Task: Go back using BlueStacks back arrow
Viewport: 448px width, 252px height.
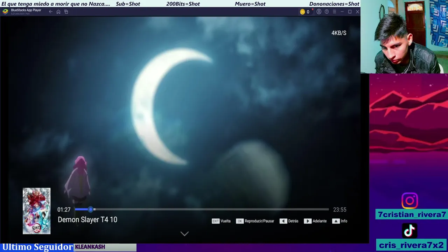Action: [51, 12]
